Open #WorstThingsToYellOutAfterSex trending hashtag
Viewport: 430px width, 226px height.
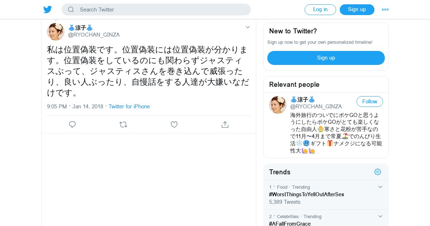coord(306,194)
